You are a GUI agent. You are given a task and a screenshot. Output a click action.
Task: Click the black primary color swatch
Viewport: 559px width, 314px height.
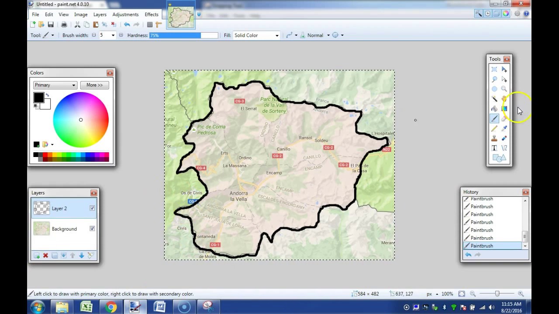[38, 98]
